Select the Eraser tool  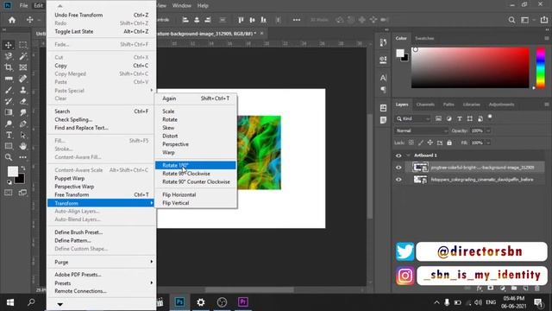(x=23, y=101)
